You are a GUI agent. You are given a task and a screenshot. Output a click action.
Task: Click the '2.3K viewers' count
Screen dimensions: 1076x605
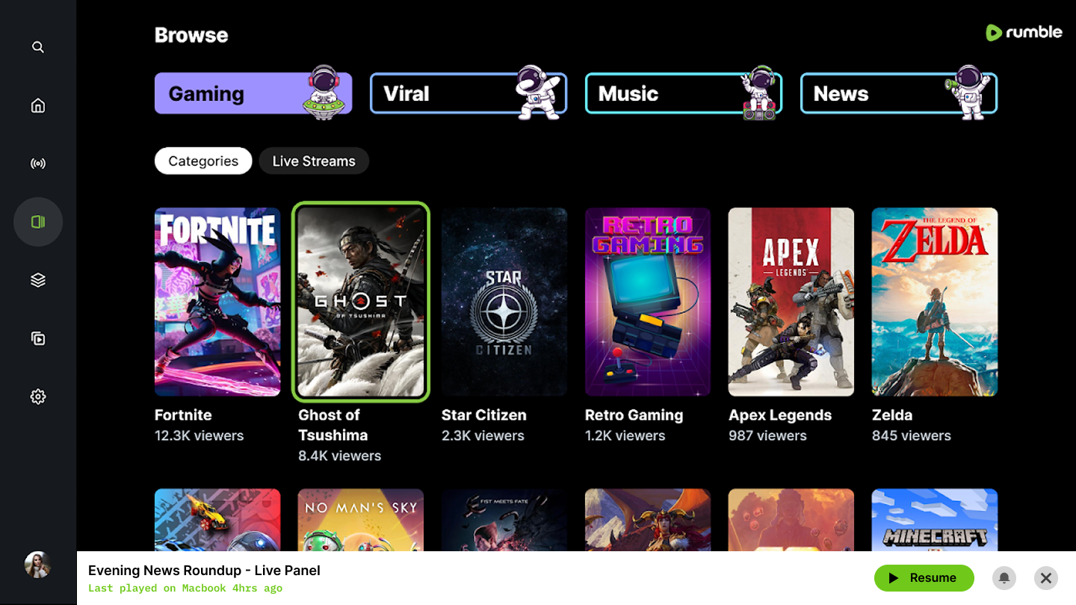coord(483,435)
